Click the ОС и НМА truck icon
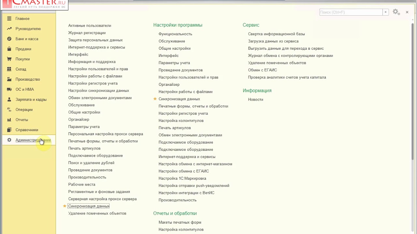This screenshot has height=234, width=417. (9, 89)
